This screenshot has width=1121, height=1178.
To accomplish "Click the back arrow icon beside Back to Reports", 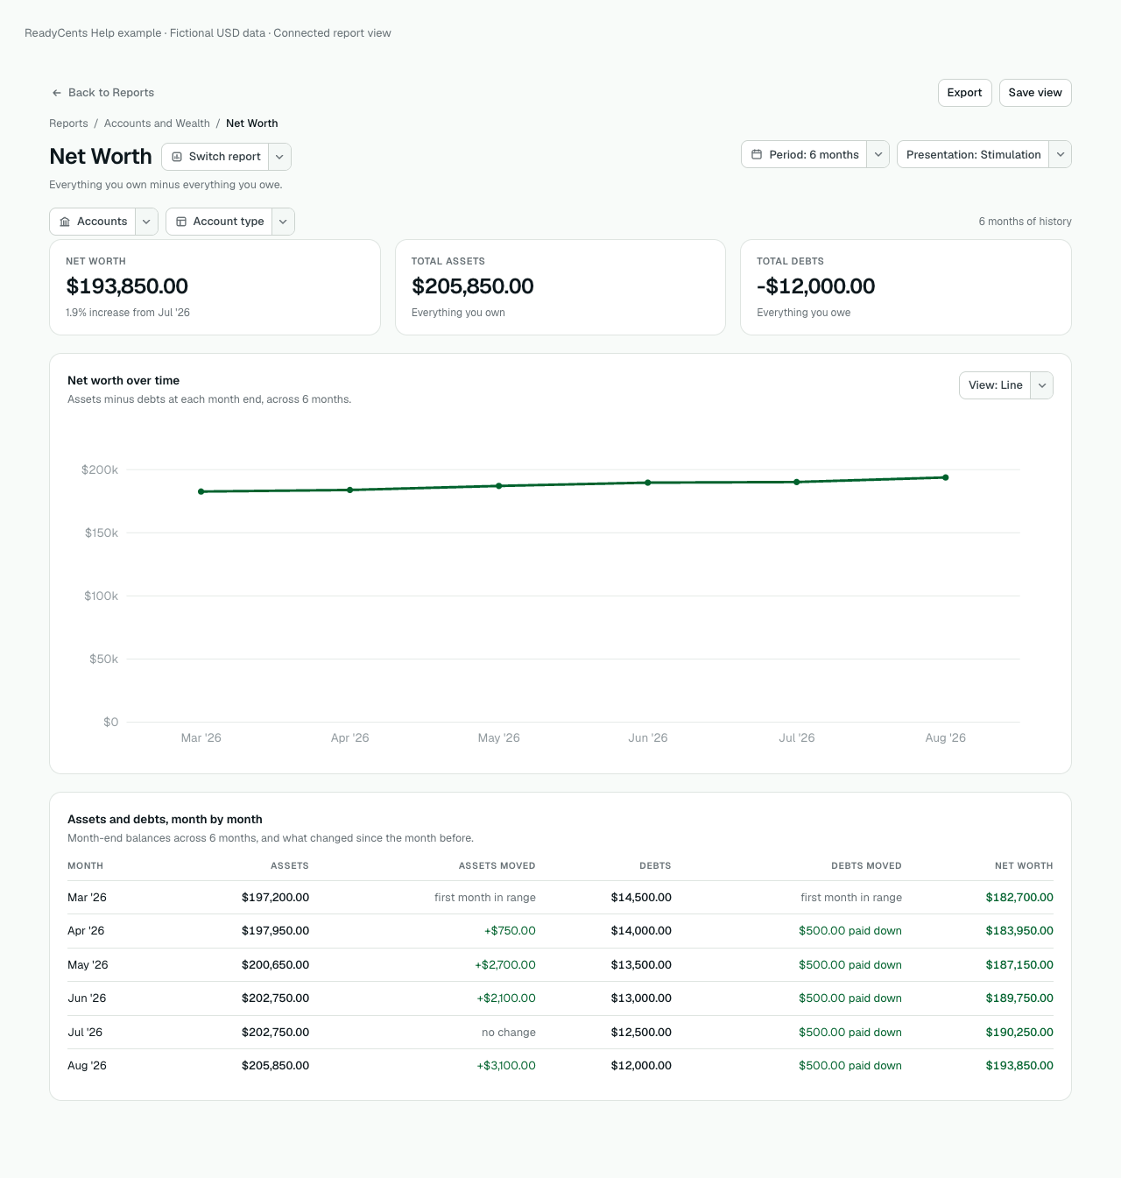I will [x=57, y=93].
